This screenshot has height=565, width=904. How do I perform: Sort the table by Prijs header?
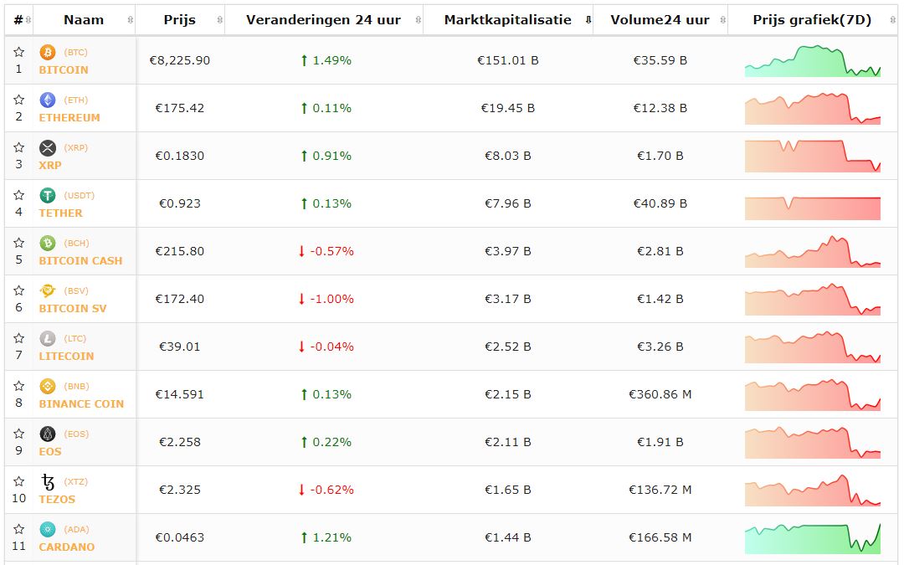tap(179, 19)
